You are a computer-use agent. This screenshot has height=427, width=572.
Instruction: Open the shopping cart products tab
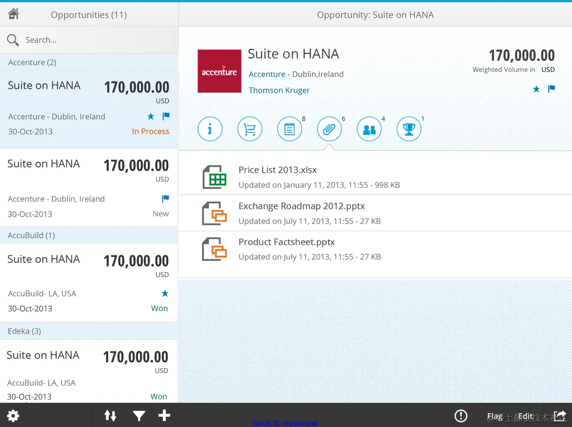pos(249,129)
